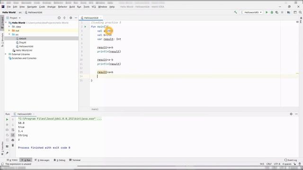Open the VCS menu
303x170 pixels.
pyautogui.click(x=94, y=7)
